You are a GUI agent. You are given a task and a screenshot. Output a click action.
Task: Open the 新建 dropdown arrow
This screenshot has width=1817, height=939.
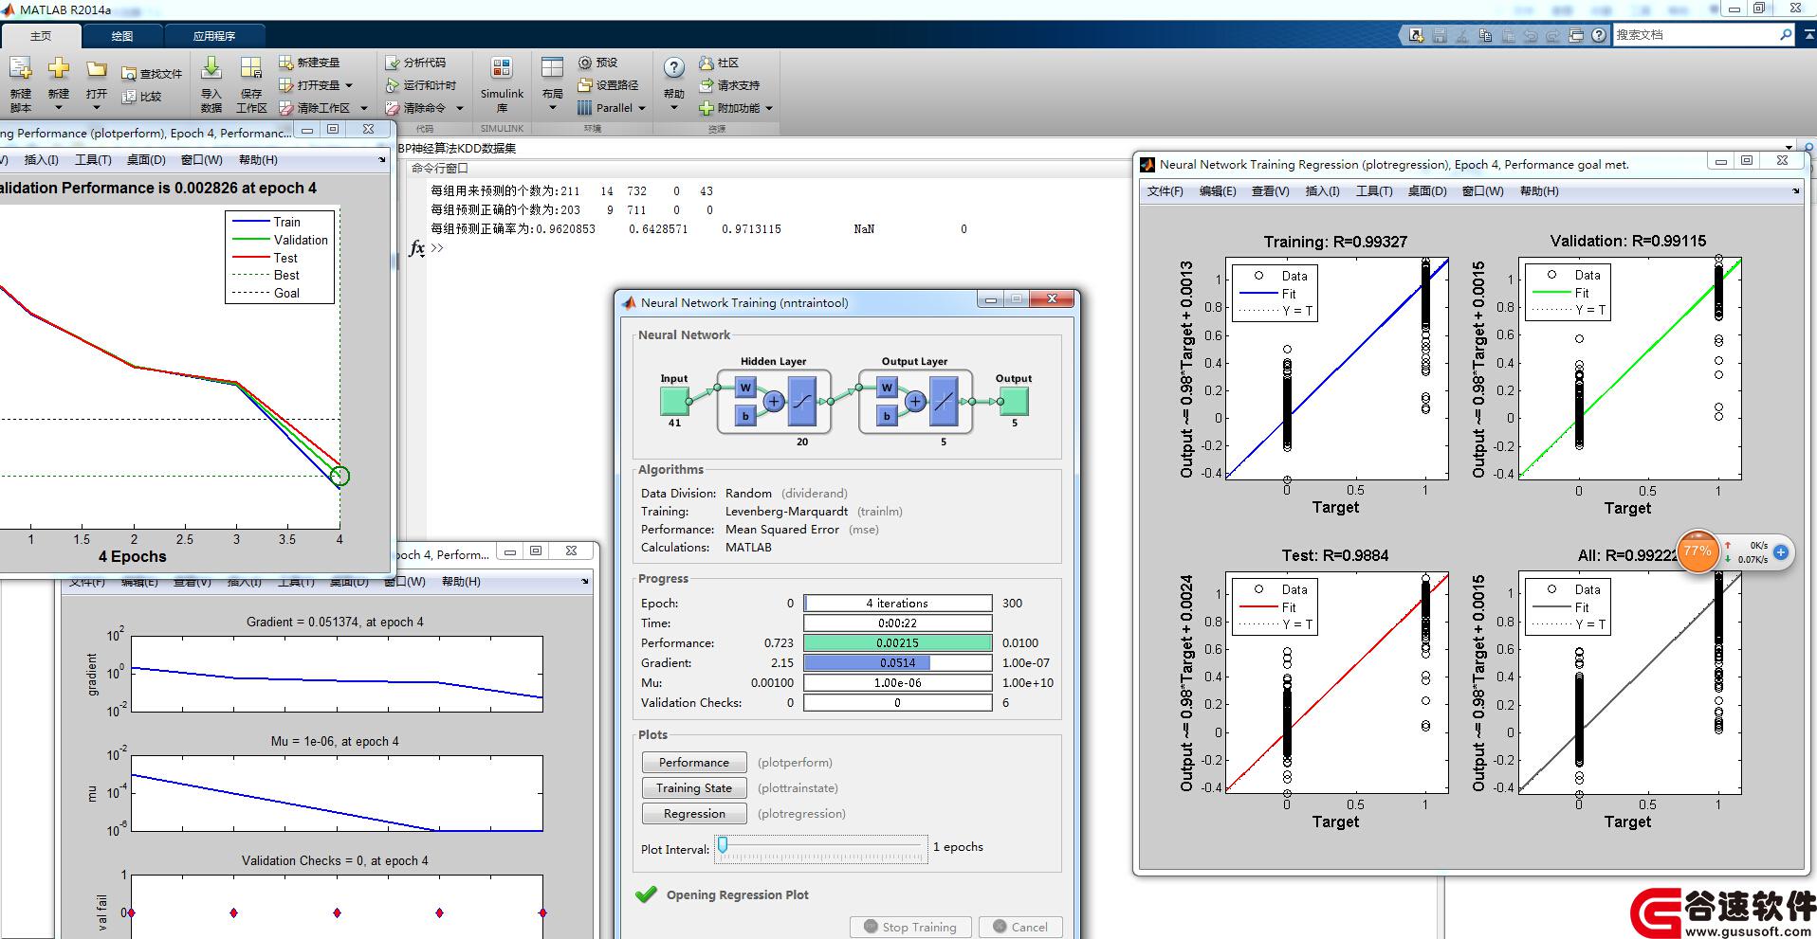[x=59, y=108]
